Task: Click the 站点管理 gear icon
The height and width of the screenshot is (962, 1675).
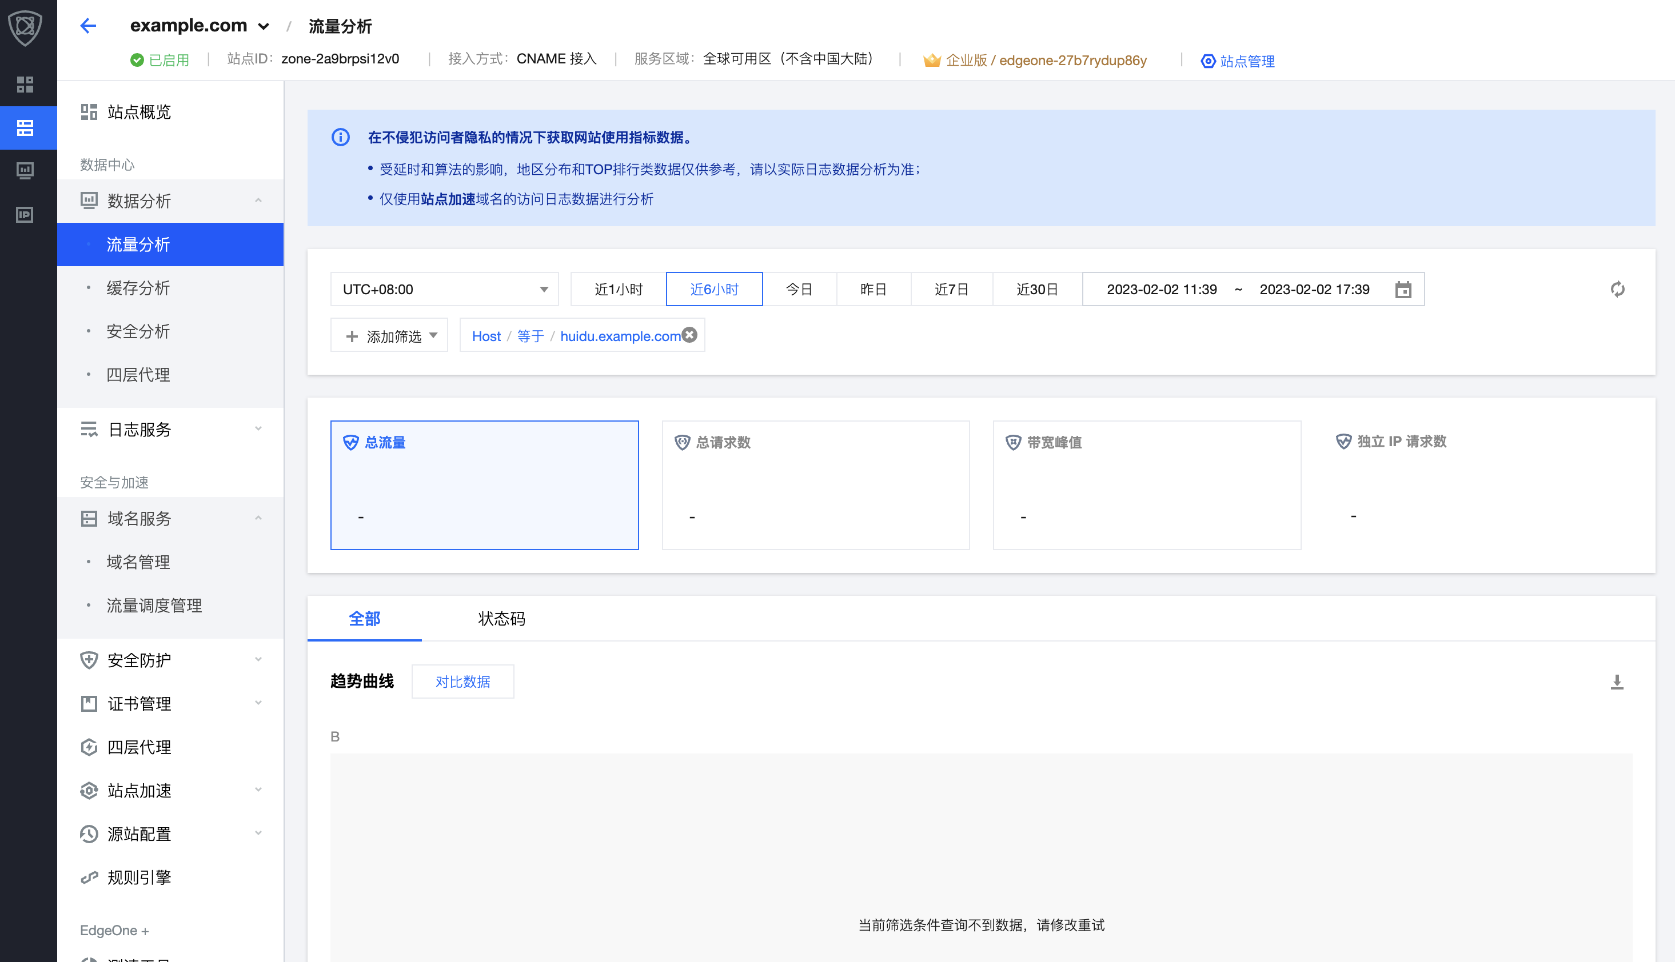Action: coord(1208,61)
